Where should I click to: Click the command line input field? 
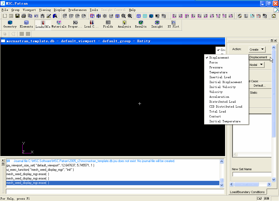115,191
